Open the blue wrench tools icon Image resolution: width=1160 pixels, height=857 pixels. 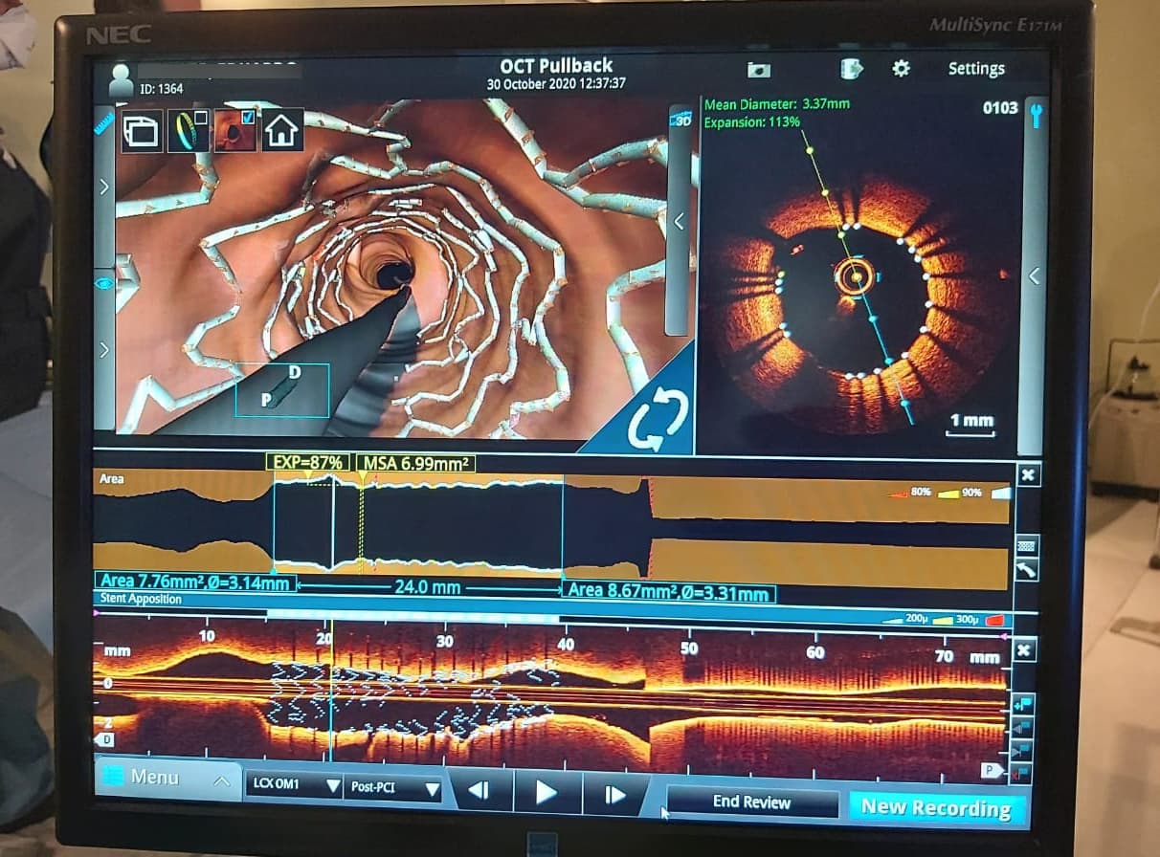1035,115
